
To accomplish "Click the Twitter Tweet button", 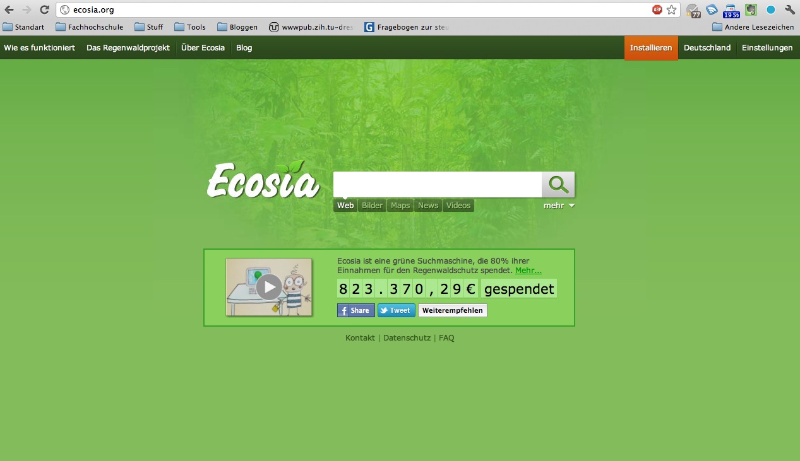I will pos(397,310).
